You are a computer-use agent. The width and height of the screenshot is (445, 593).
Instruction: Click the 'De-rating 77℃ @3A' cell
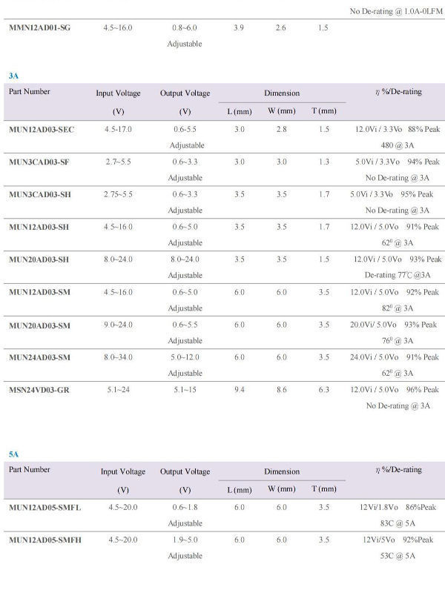pyautogui.click(x=398, y=275)
